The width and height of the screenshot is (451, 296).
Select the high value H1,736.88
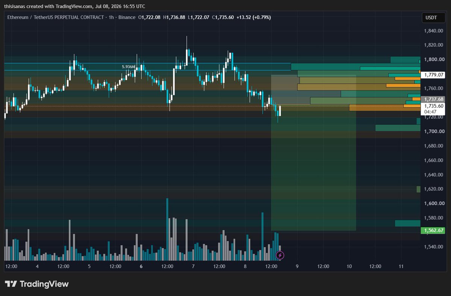click(174, 17)
